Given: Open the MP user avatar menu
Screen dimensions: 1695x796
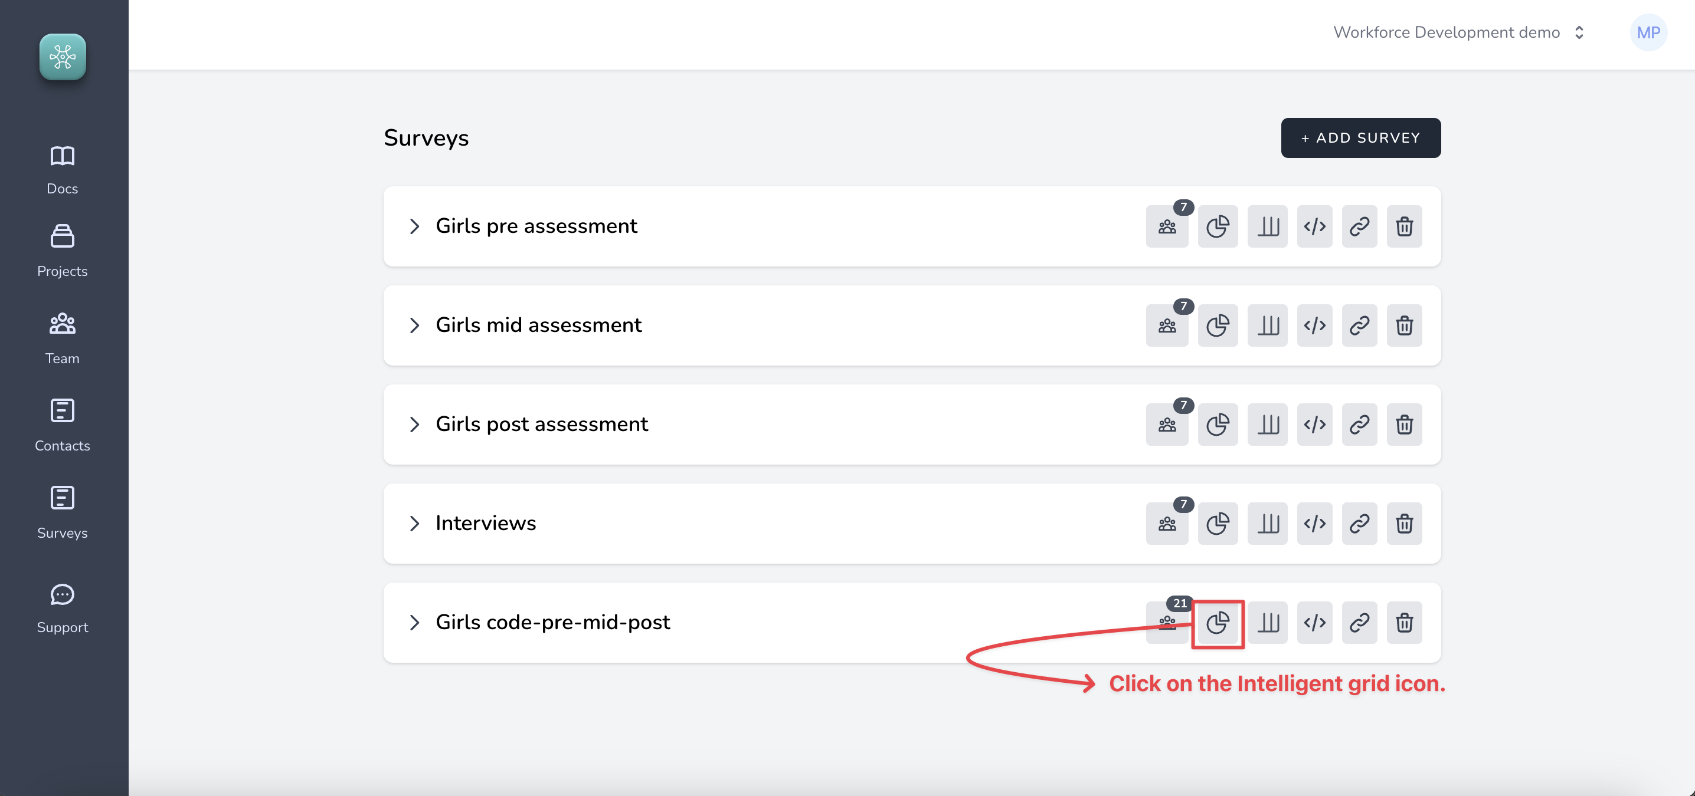Looking at the screenshot, I should point(1648,33).
